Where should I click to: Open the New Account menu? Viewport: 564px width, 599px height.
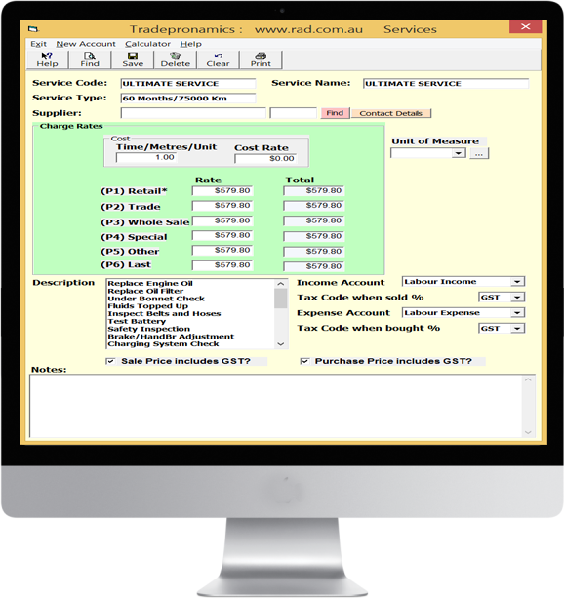pos(86,44)
